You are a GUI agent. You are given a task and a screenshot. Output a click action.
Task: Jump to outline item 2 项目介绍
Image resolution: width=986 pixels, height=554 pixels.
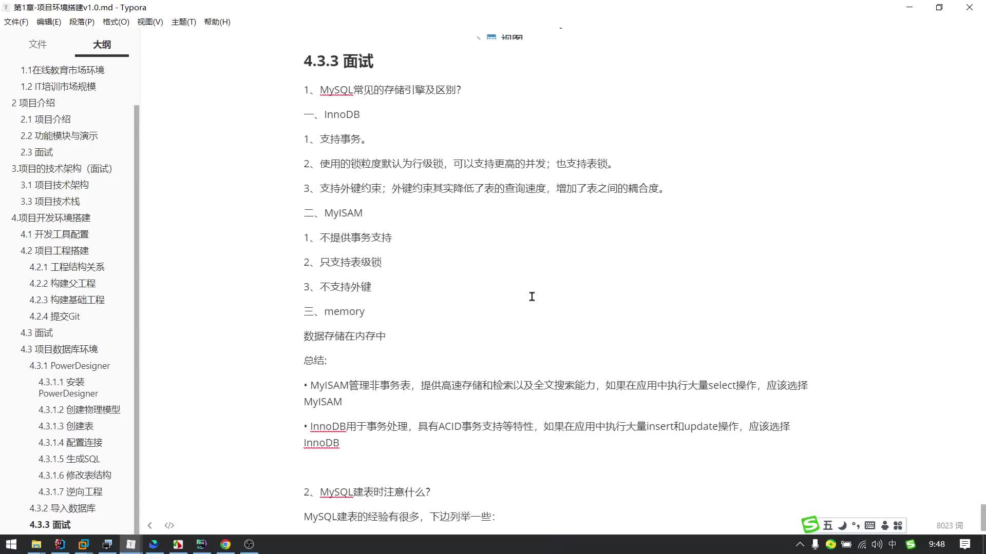(33, 103)
